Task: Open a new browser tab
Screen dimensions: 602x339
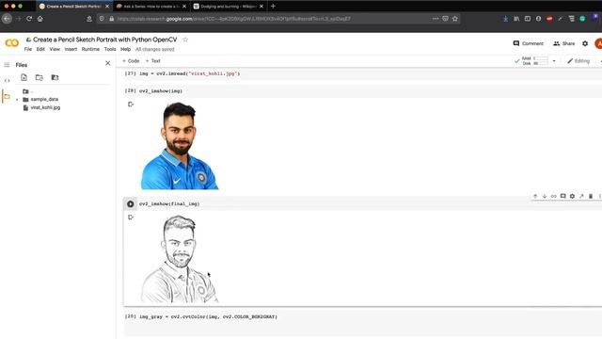Action: (x=273, y=7)
